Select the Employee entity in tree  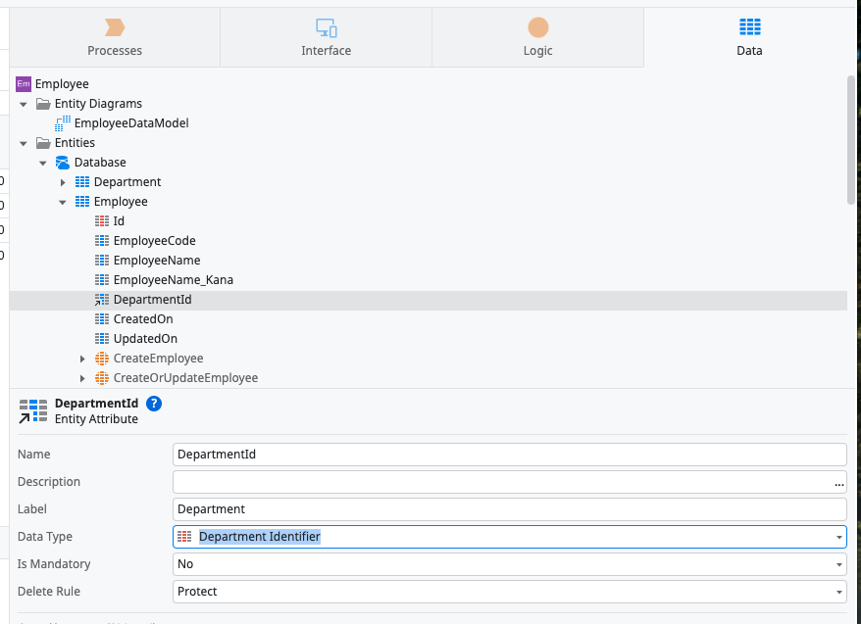121,202
